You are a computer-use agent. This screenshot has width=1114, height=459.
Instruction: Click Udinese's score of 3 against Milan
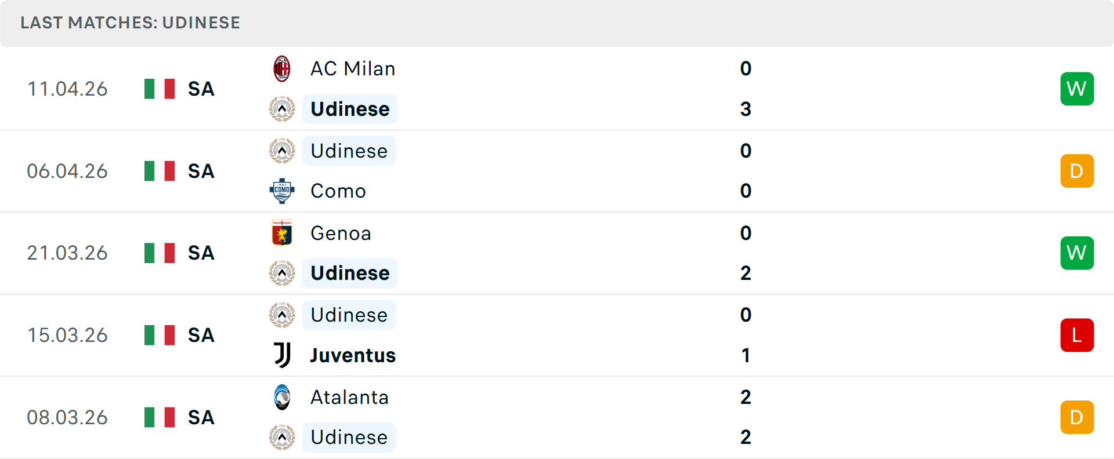point(746,109)
